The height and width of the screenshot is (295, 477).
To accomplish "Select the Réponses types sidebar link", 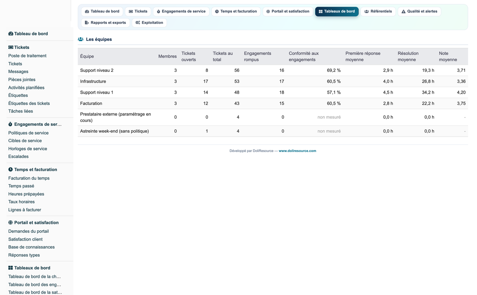I will point(24,255).
